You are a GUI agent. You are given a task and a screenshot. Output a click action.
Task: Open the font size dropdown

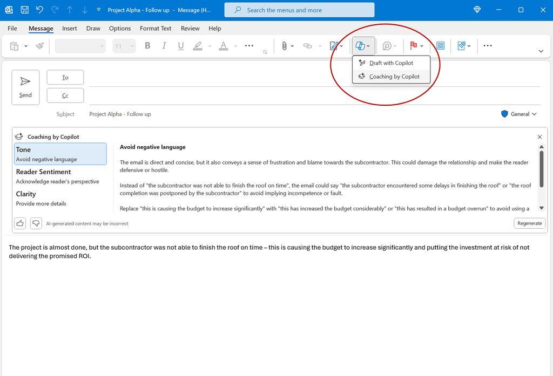[x=132, y=46]
